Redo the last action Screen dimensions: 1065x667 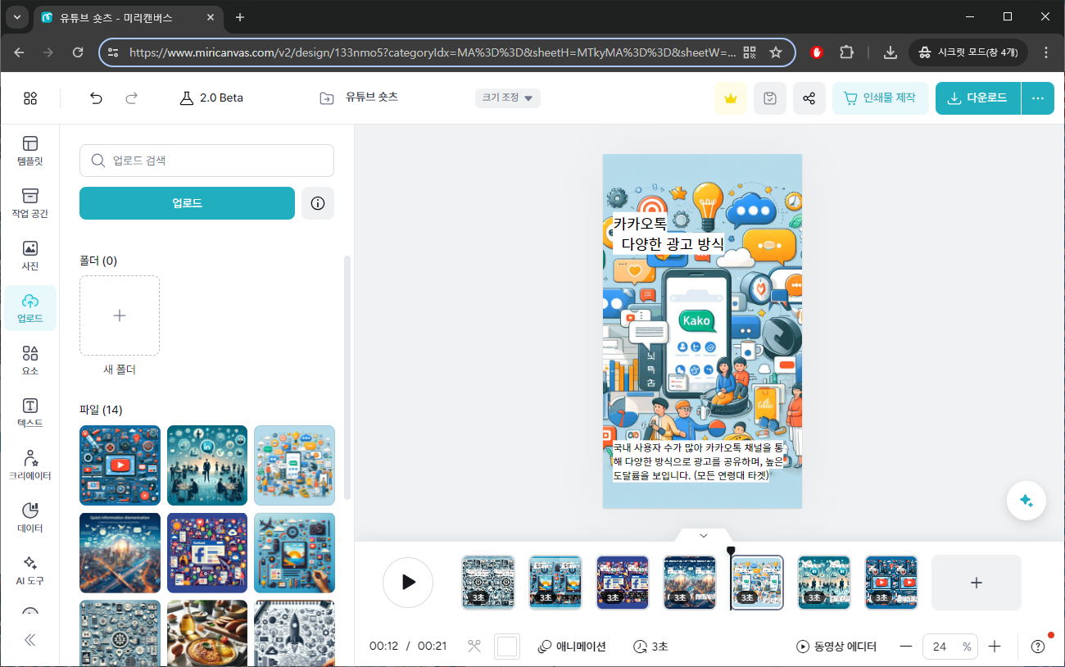pyautogui.click(x=131, y=98)
